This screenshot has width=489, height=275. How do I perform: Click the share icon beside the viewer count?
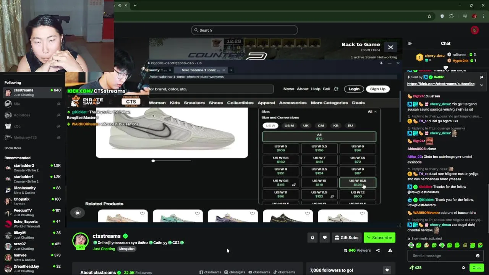click(378, 251)
